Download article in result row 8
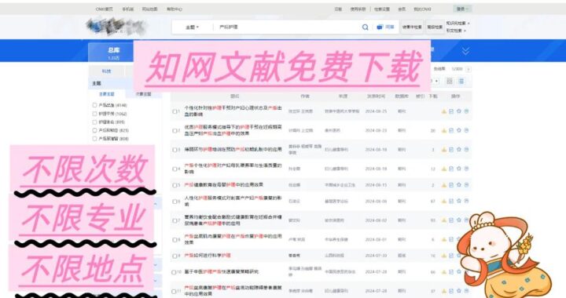566x298 pixels. (x=444, y=239)
